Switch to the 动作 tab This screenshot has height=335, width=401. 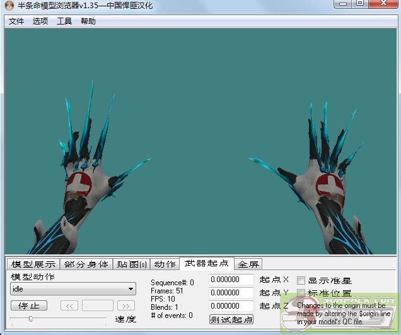[165, 264]
